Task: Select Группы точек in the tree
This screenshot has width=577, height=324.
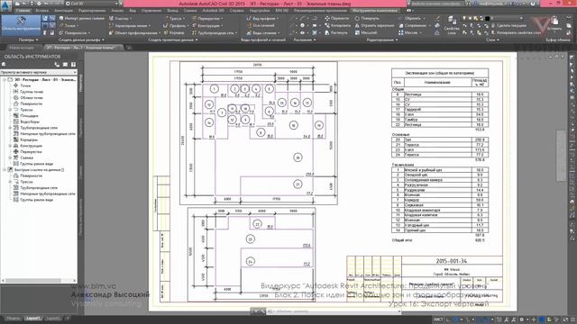Action: [x=32, y=92]
